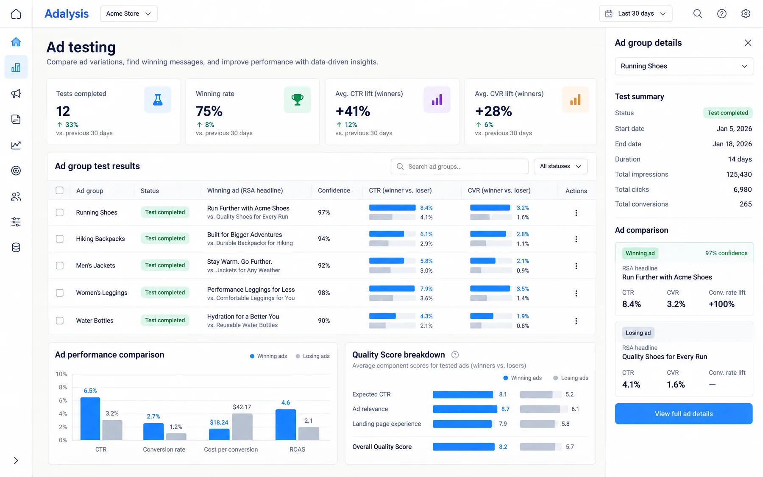Close the Ad group details panel
763x477 pixels.
point(748,43)
